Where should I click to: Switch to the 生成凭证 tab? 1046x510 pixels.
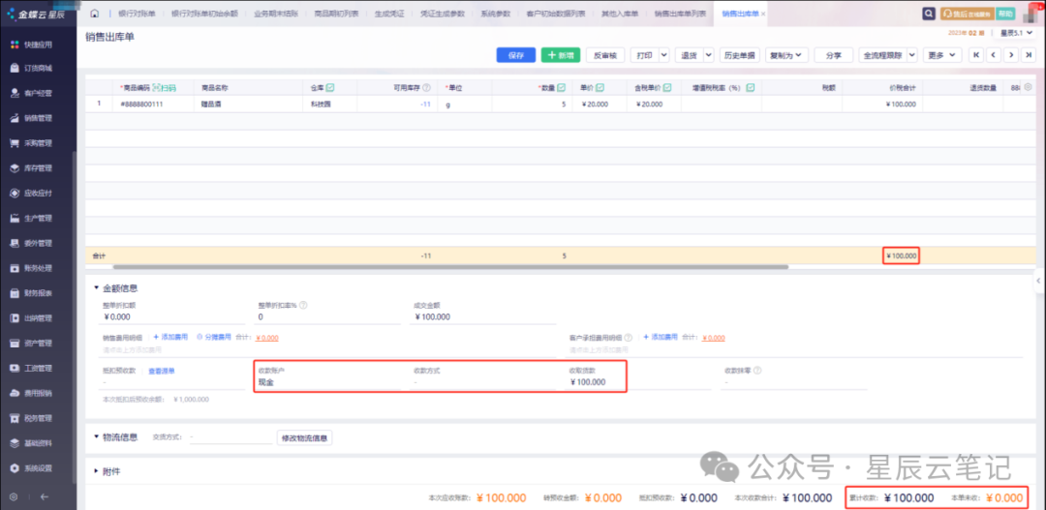click(x=389, y=14)
